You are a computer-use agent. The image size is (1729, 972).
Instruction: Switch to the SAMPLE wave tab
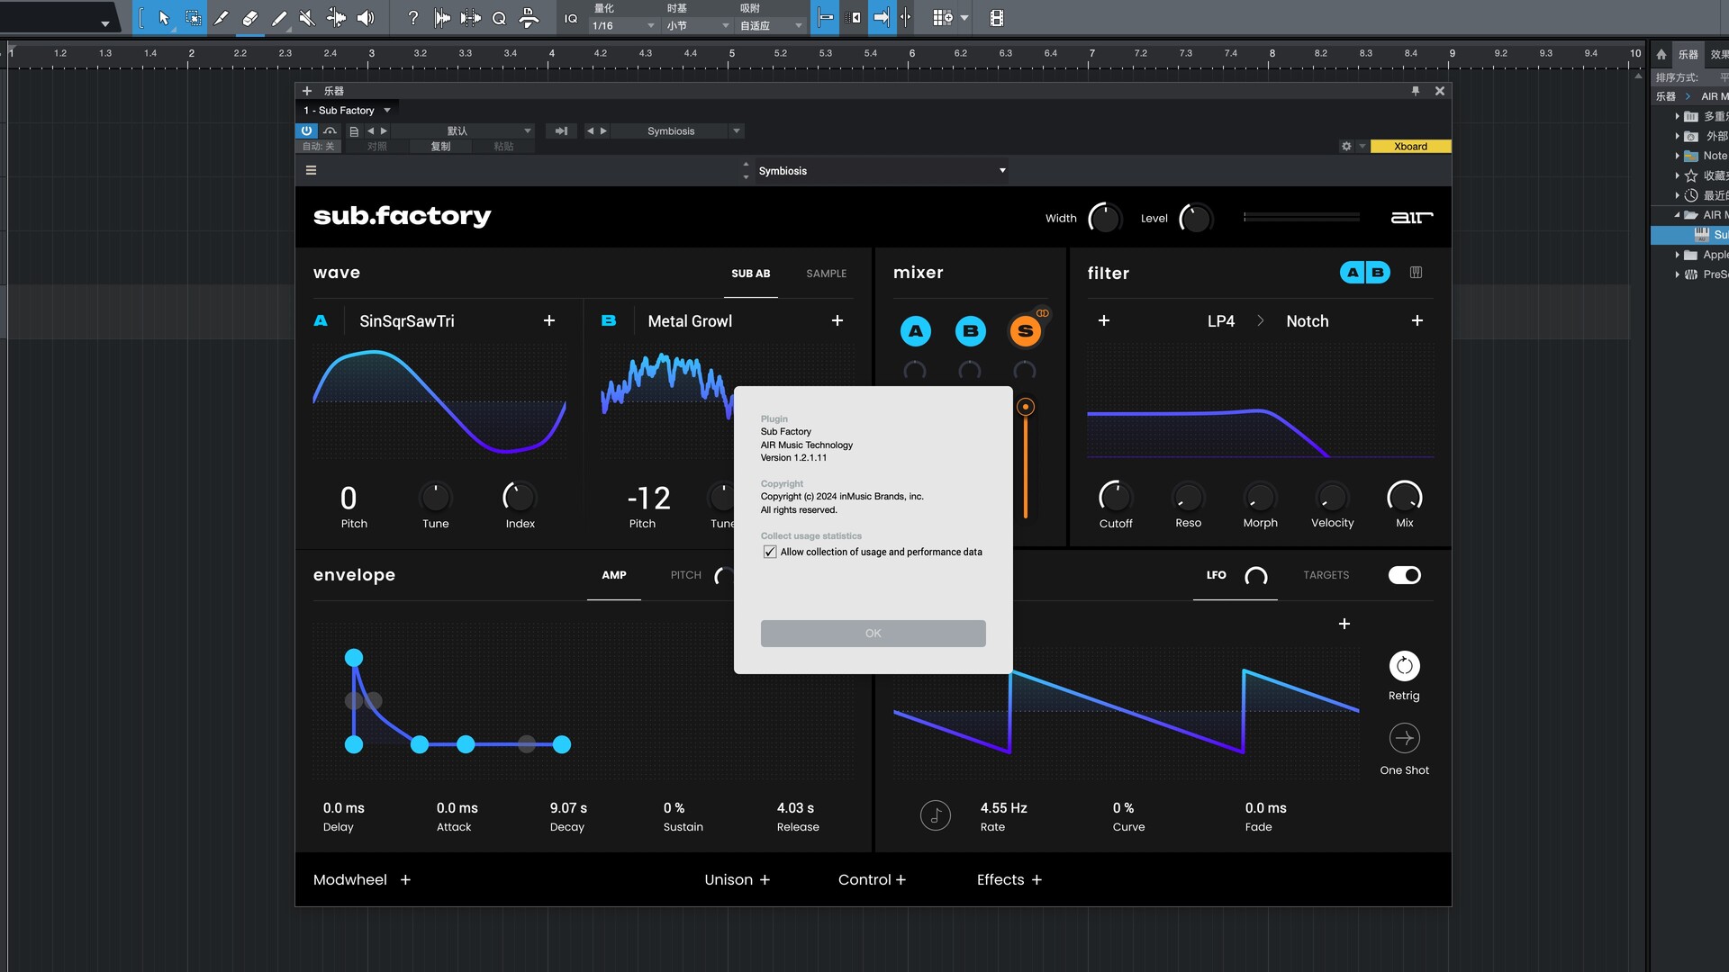(x=826, y=274)
